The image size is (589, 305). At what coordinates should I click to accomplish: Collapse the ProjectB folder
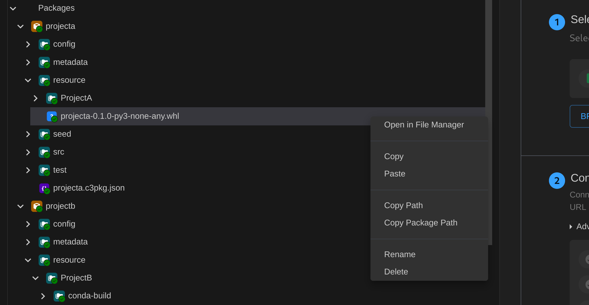pyautogui.click(x=35, y=278)
